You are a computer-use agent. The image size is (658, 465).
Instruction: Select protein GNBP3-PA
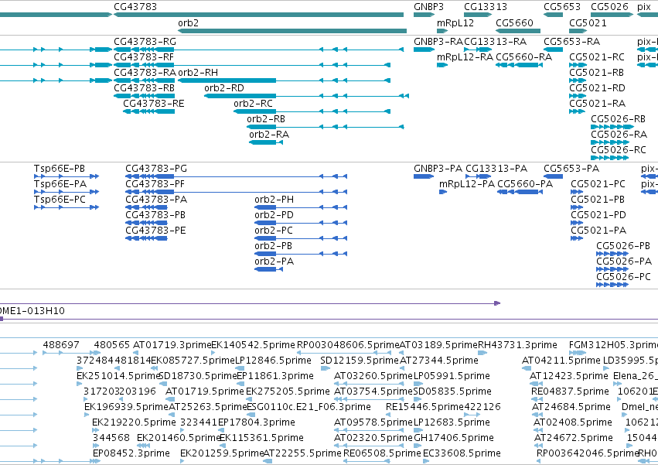pos(438,169)
